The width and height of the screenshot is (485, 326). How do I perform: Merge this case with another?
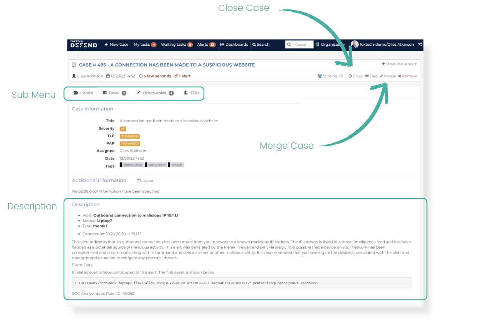(388, 76)
